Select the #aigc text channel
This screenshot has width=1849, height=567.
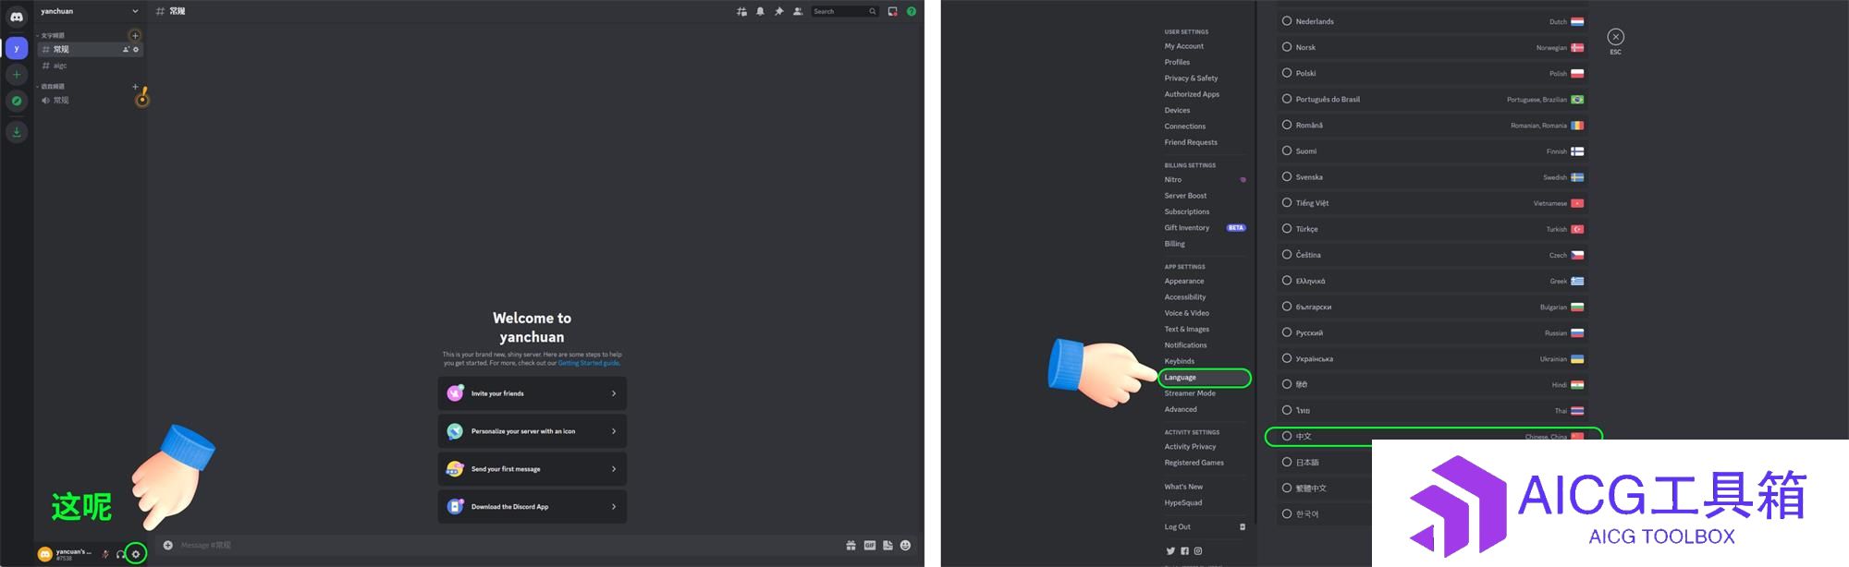point(90,66)
